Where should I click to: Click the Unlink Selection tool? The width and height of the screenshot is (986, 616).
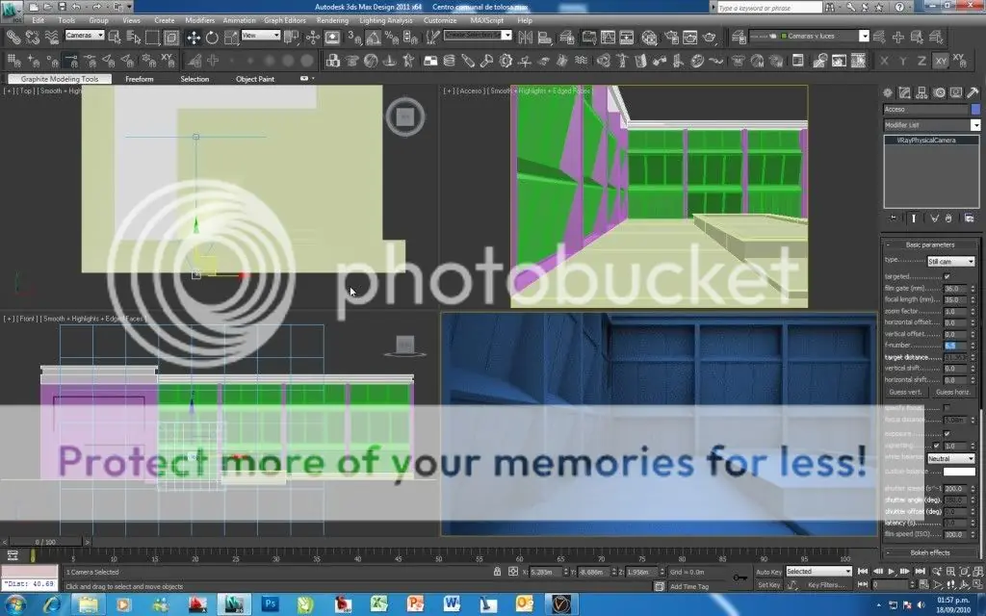coord(32,38)
